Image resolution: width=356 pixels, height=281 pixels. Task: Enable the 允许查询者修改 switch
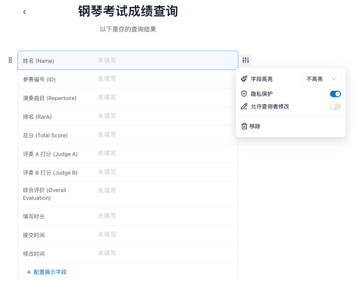pyautogui.click(x=335, y=106)
